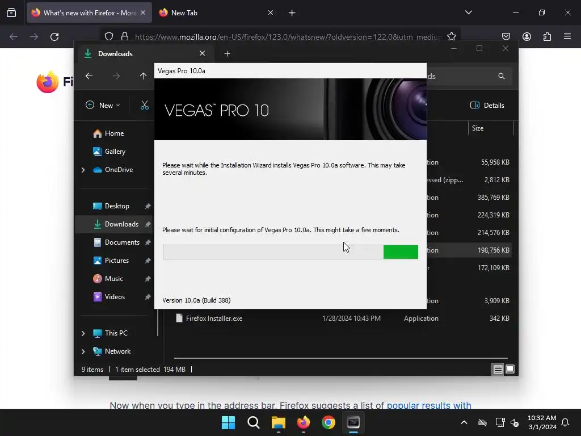Unpin Videos using its pin icon
This screenshot has height=436, width=581.
[x=148, y=297]
